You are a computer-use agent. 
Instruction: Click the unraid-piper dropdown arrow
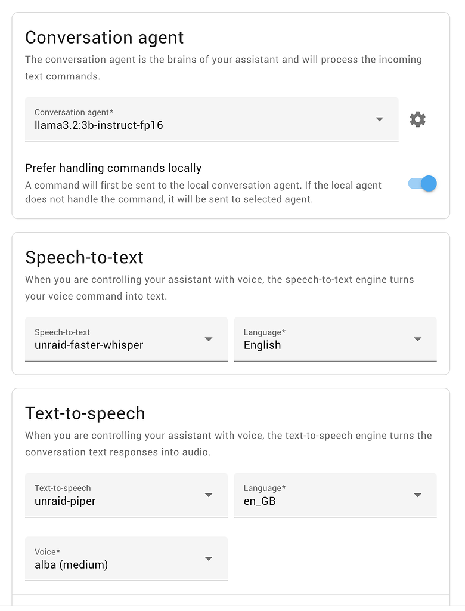click(209, 495)
